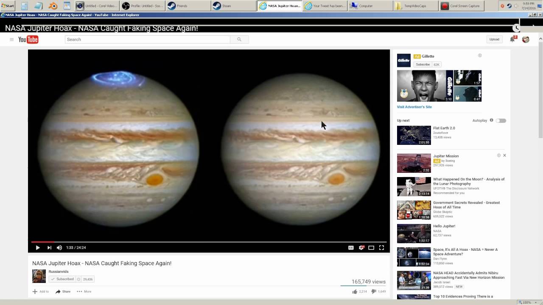This screenshot has height=305, width=543.
Task: Open the notifications bell
Action: tap(512, 39)
